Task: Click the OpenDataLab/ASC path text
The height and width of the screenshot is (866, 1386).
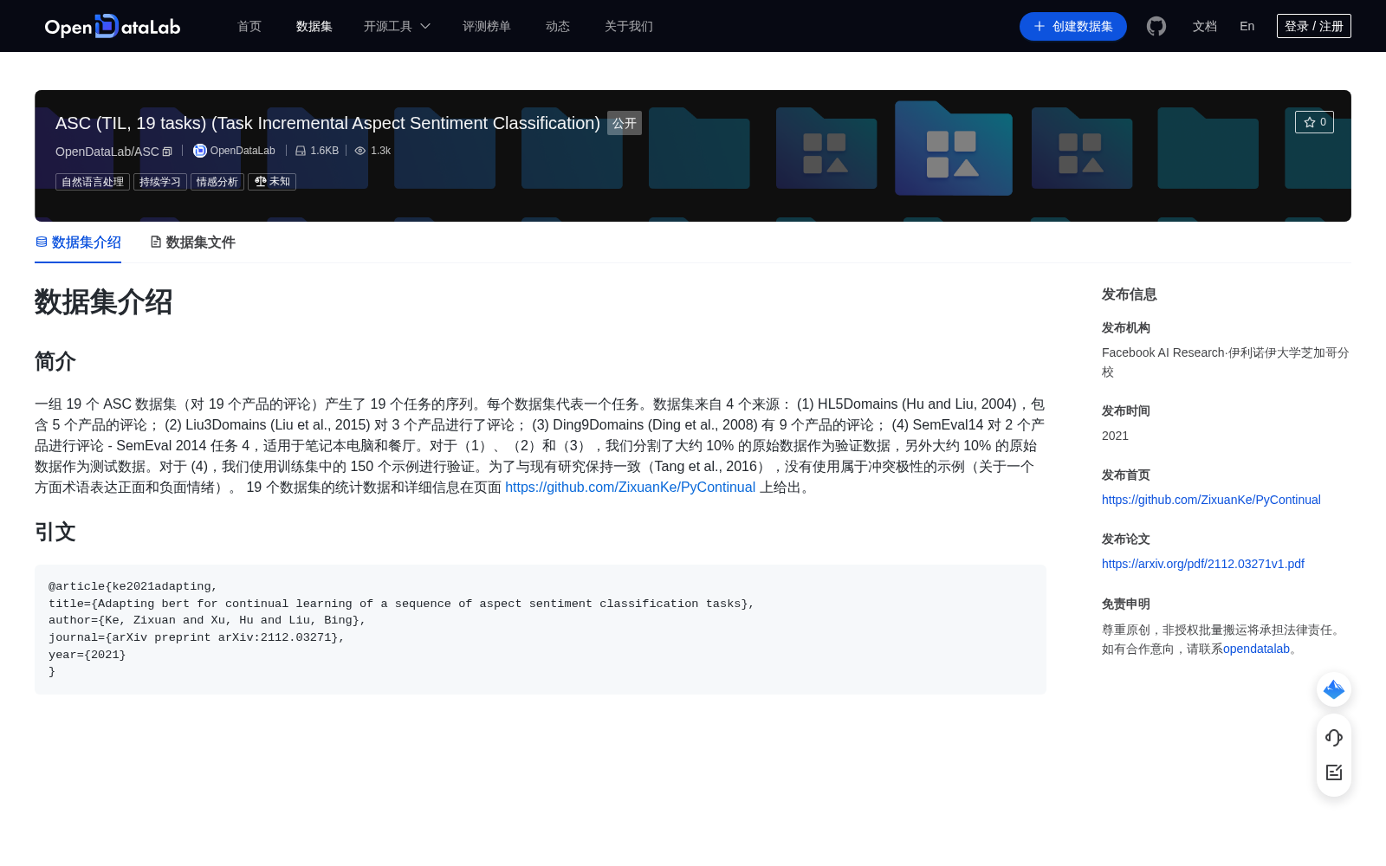Action: [107, 152]
